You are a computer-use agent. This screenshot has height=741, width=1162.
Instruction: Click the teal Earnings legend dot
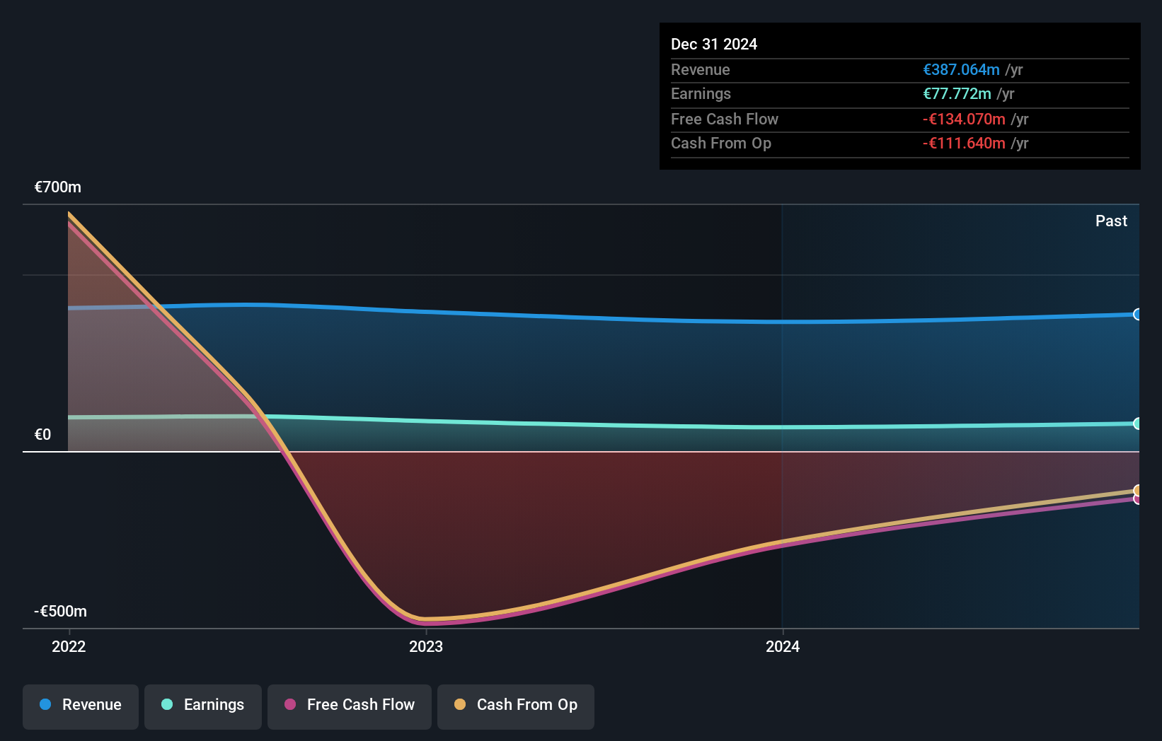coord(167,705)
